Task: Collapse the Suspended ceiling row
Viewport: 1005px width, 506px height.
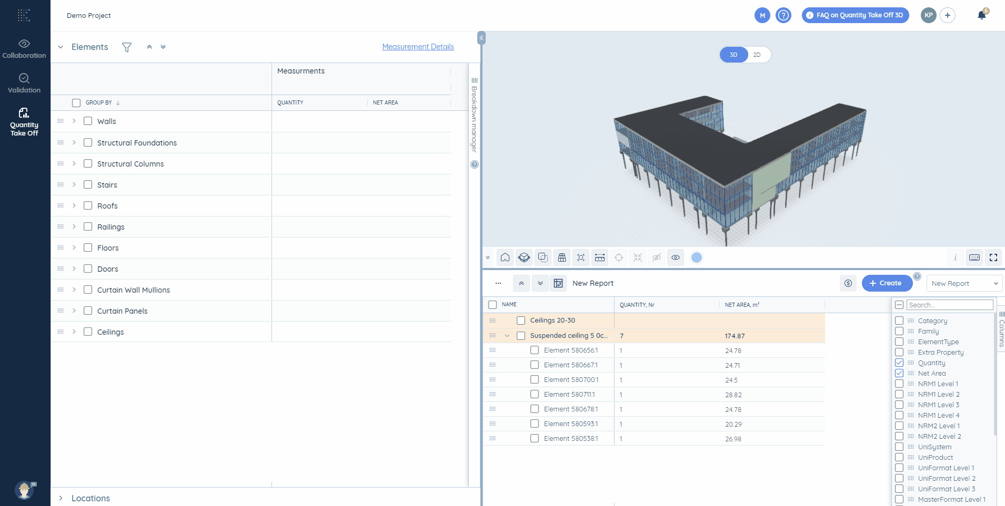Action: [507, 336]
